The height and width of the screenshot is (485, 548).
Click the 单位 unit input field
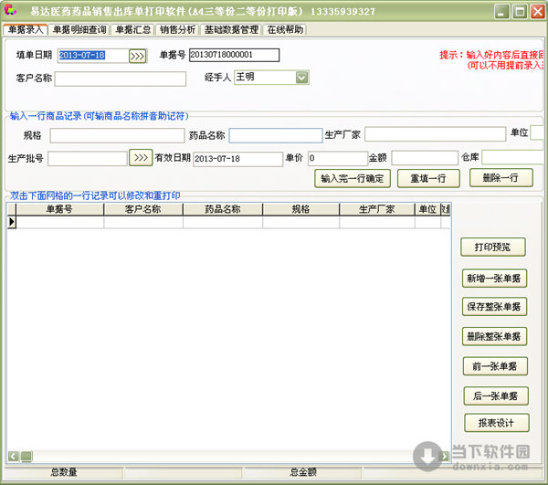point(537,132)
